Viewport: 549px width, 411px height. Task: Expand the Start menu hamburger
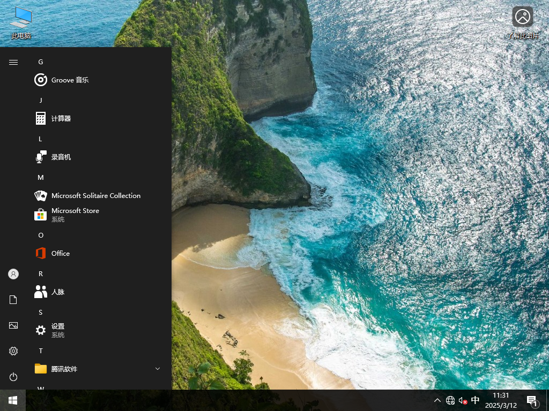(x=13, y=61)
